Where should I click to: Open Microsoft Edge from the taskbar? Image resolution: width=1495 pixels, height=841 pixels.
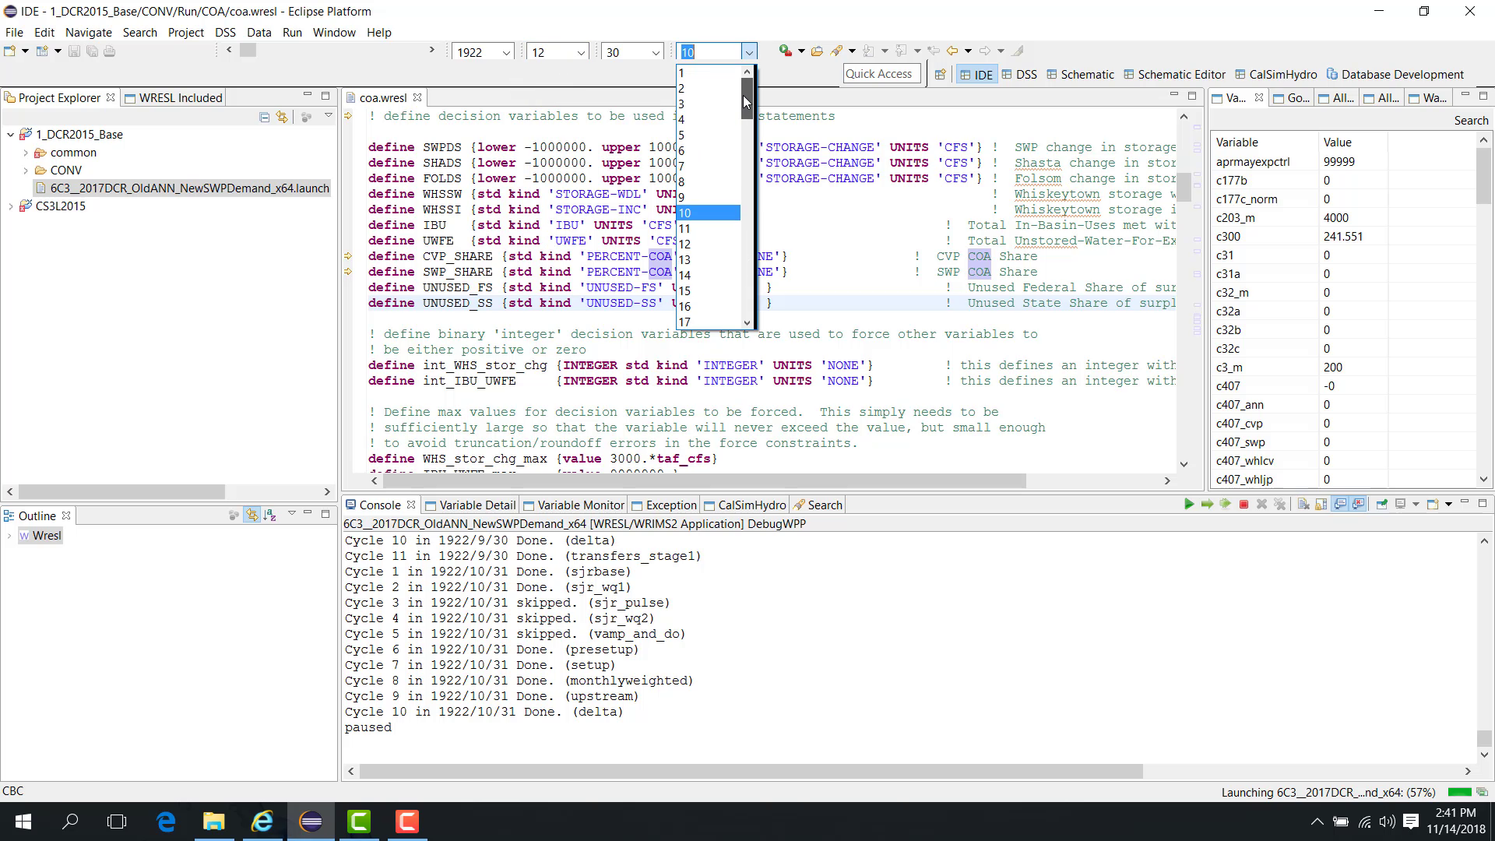point(166,822)
